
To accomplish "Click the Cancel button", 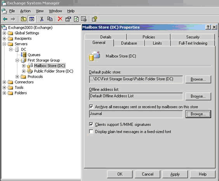I will pos(148,174).
